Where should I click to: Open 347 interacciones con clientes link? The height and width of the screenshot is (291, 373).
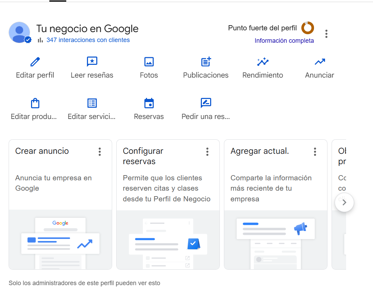click(x=88, y=40)
